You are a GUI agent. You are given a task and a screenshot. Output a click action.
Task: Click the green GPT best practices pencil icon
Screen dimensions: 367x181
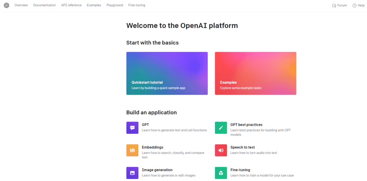tap(221, 128)
